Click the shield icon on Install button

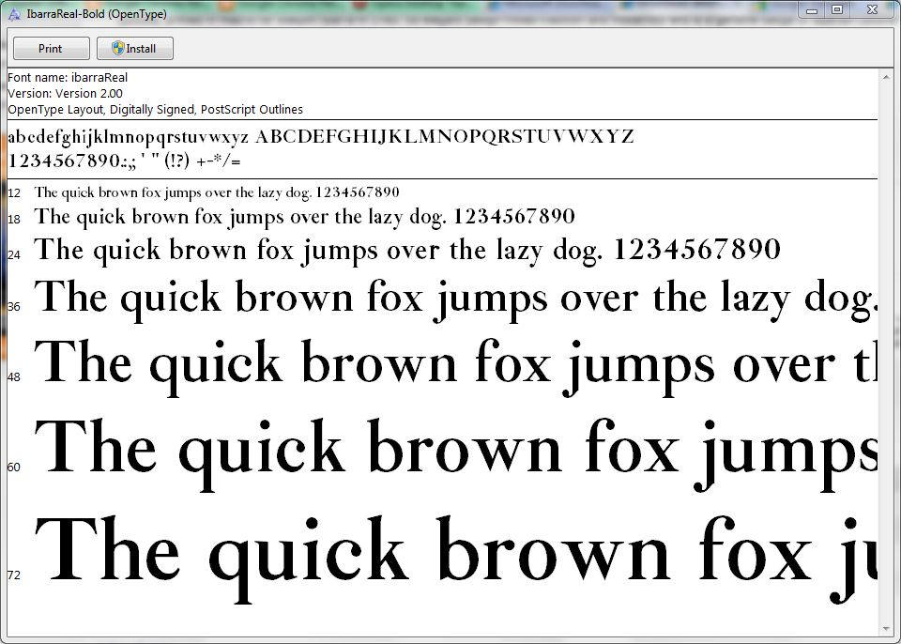pos(118,48)
